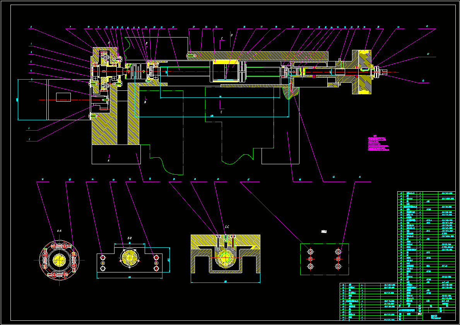
Task: Click the C-C section view label
Action: pos(227,227)
